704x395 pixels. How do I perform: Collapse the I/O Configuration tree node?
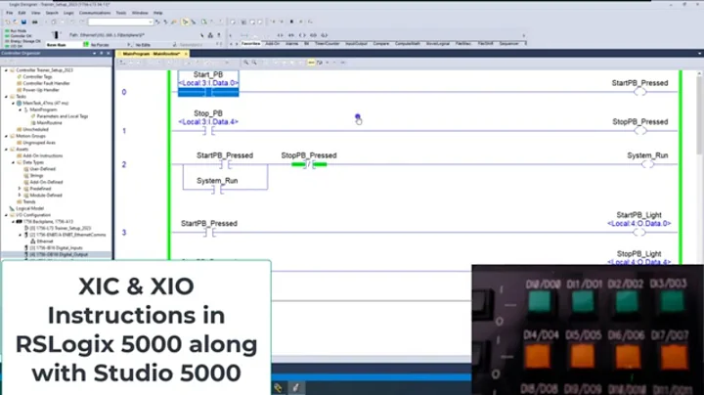(6, 215)
